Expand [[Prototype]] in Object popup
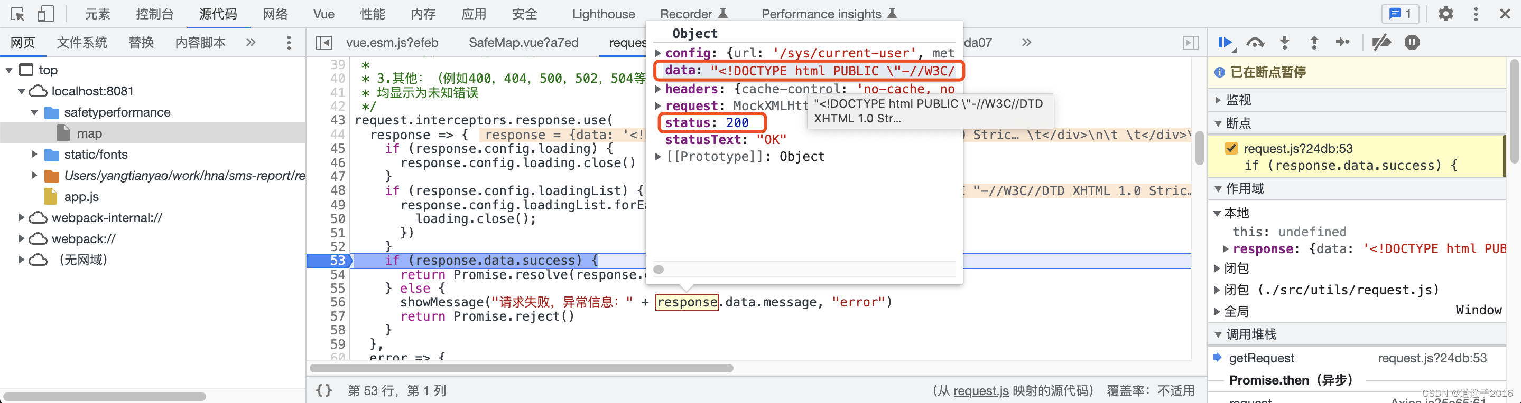Screen dimensions: 1521x403 point(659,157)
